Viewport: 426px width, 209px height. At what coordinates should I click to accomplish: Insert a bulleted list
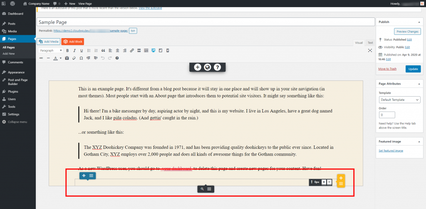point(89,50)
